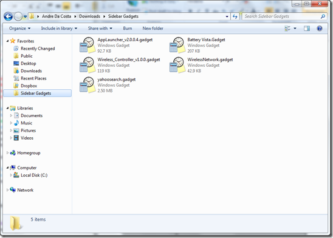Open the Organize menu

(20, 29)
